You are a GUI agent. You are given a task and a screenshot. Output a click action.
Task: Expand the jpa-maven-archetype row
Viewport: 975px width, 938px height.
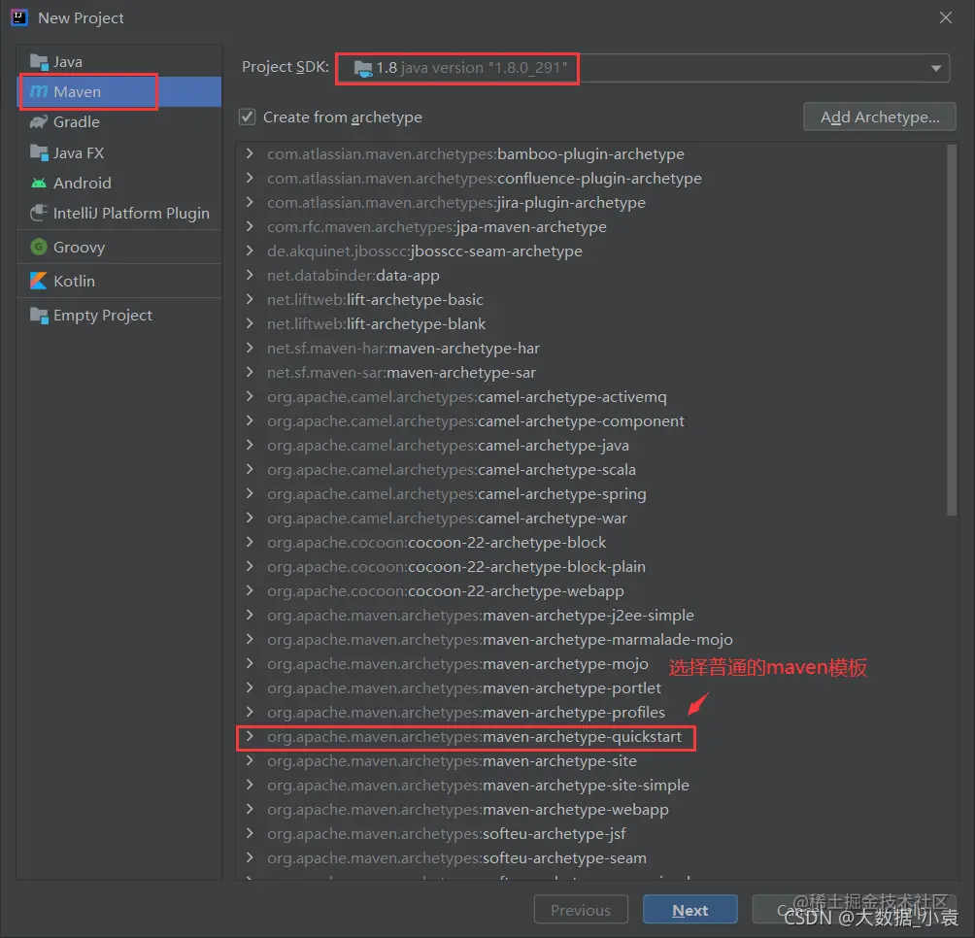(250, 226)
